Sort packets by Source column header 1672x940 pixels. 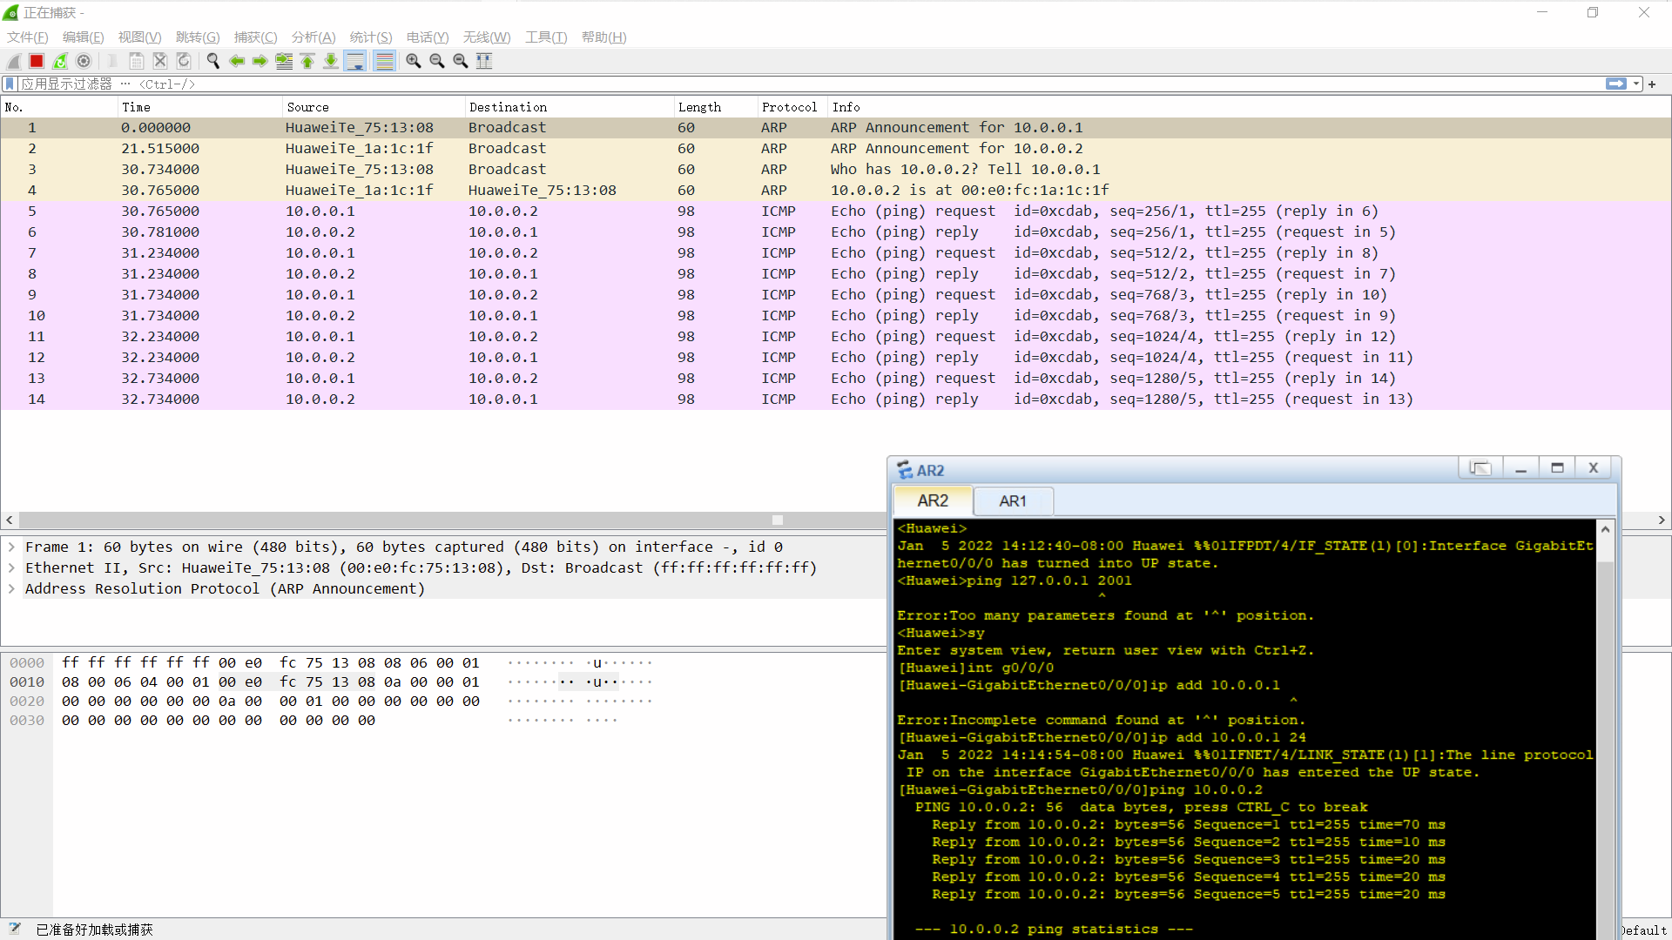pos(374,107)
